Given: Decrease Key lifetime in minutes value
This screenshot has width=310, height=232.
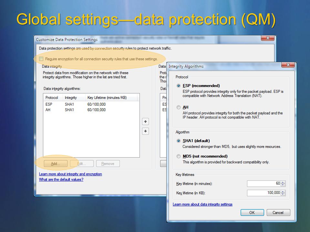Looking at the screenshot, I should pos(283,185).
